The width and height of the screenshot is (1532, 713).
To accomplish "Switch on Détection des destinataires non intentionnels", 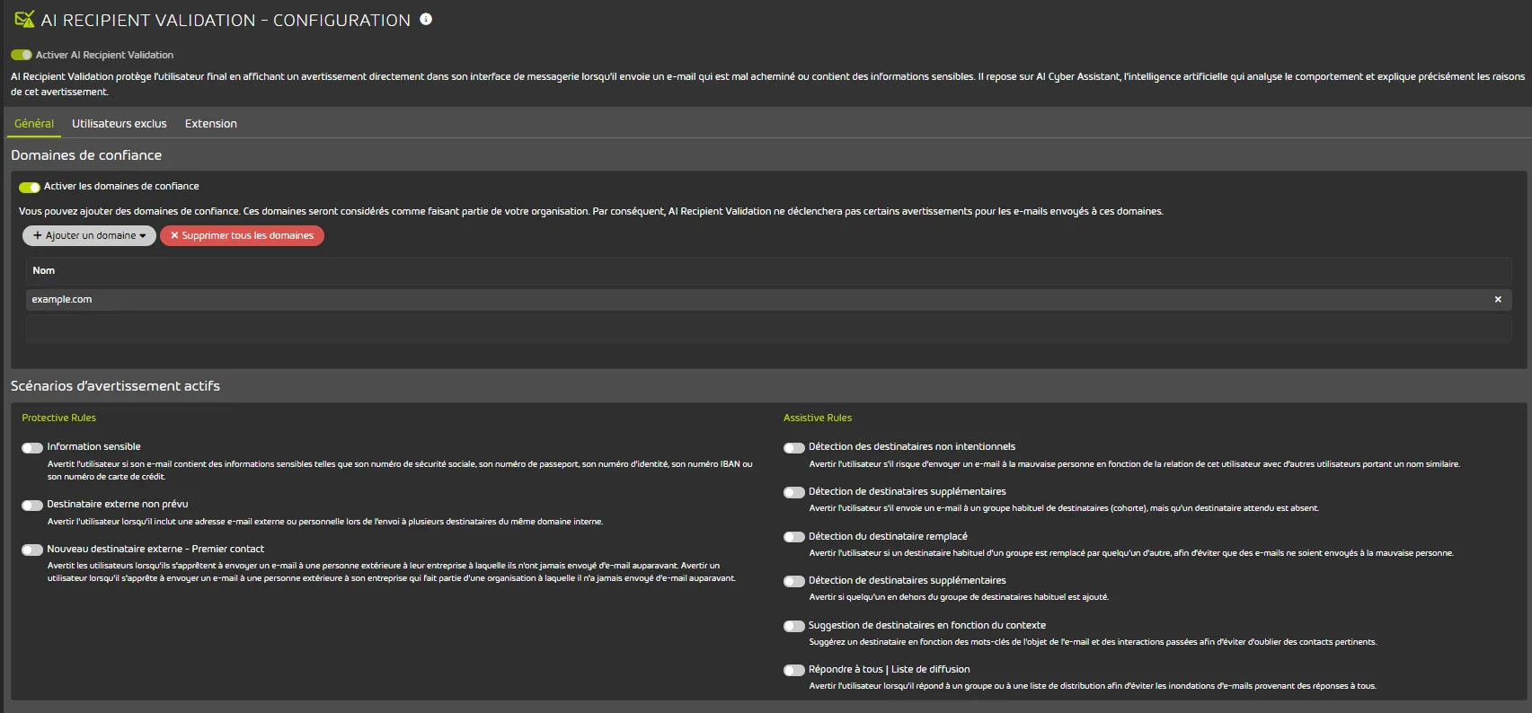I will click(793, 447).
